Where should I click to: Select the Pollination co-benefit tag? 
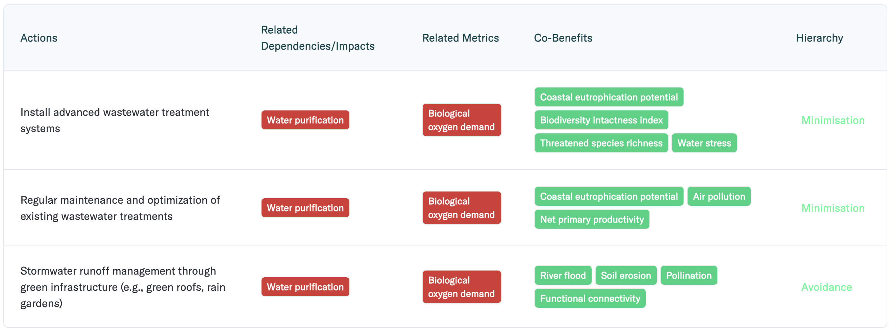tap(688, 275)
